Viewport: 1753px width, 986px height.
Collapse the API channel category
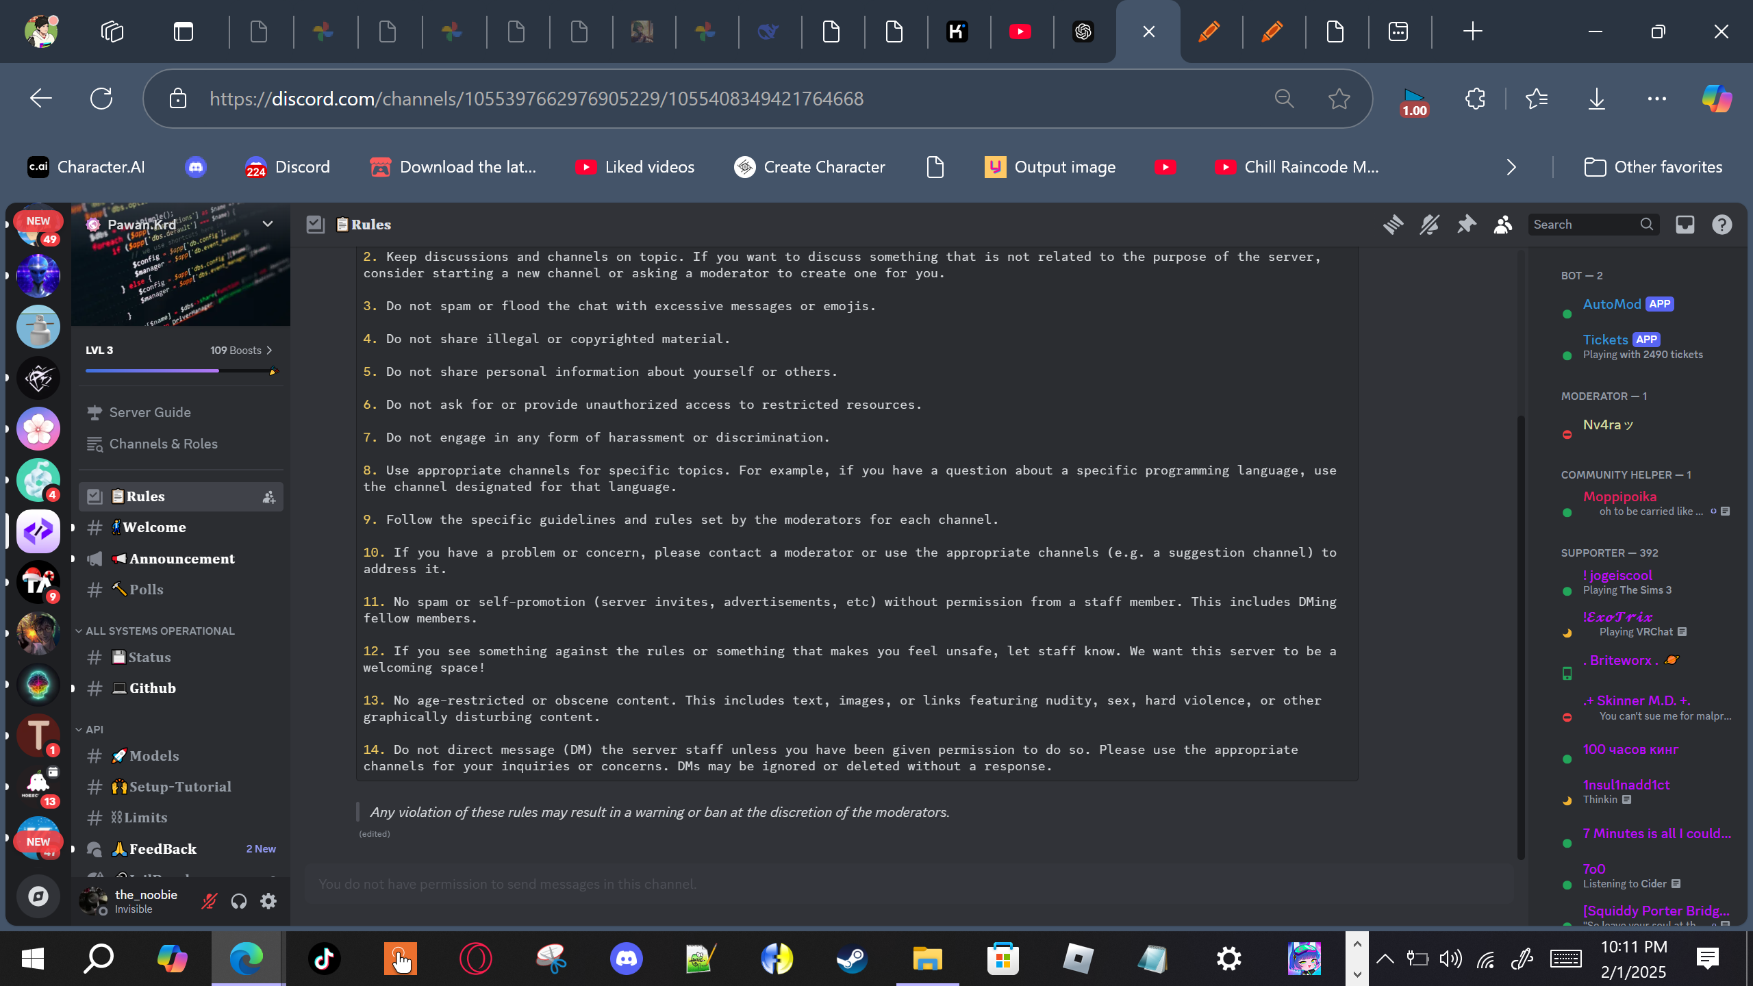[94, 729]
